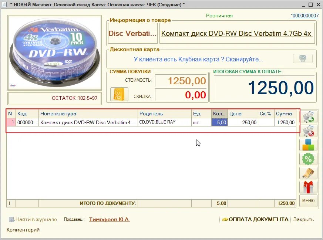Viewport: 323px width, 240px height.
Task: Click the sum cell 1 250,00
Action: pyautogui.click(x=285, y=122)
